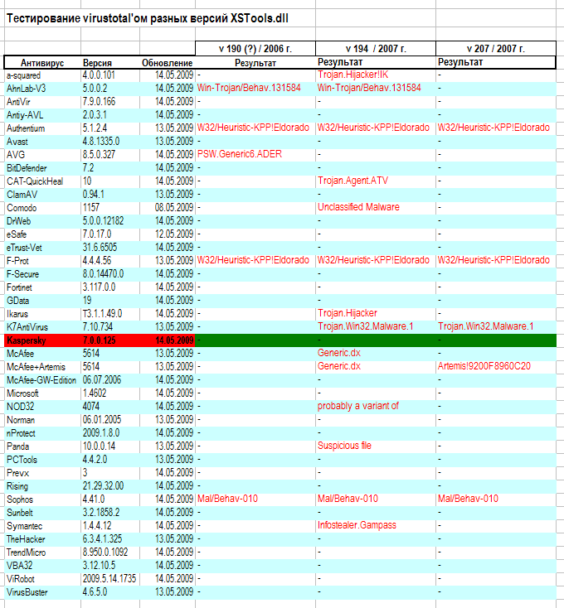Viewport: 564px width, 608px height.
Task: Select McAfee-GW-Edition version 06.07.2006
Action: tap(110, 379)
